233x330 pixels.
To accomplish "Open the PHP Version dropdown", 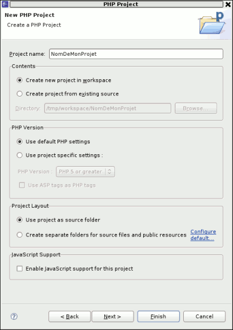I will (85, 172).
